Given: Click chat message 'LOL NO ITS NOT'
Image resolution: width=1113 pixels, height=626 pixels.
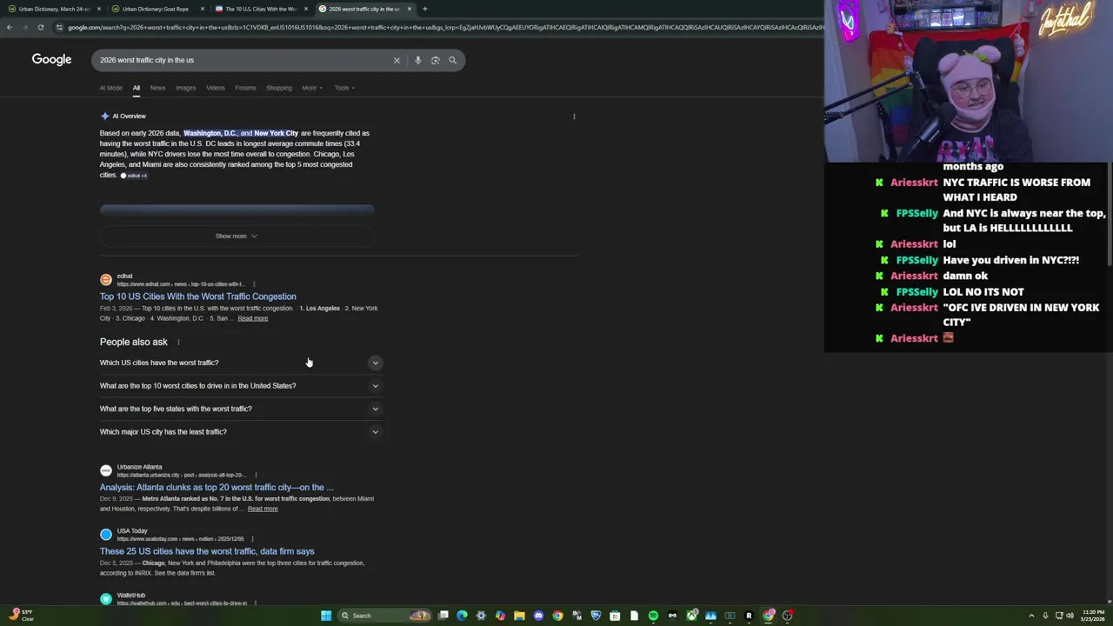Looking at the screenshot, I should pyautogui.click(x=983, y=291).
